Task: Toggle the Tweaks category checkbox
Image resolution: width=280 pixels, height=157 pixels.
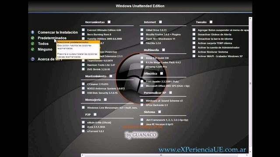Action: pyautogui.click(x=211, y=22)
